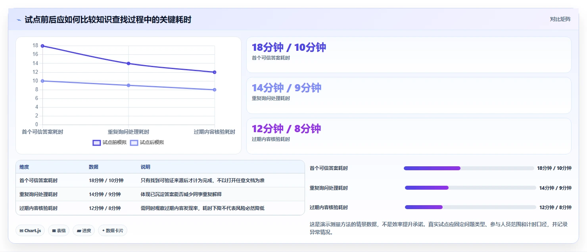
Task: Click the 数据卡片 badge
Action: 113,231
